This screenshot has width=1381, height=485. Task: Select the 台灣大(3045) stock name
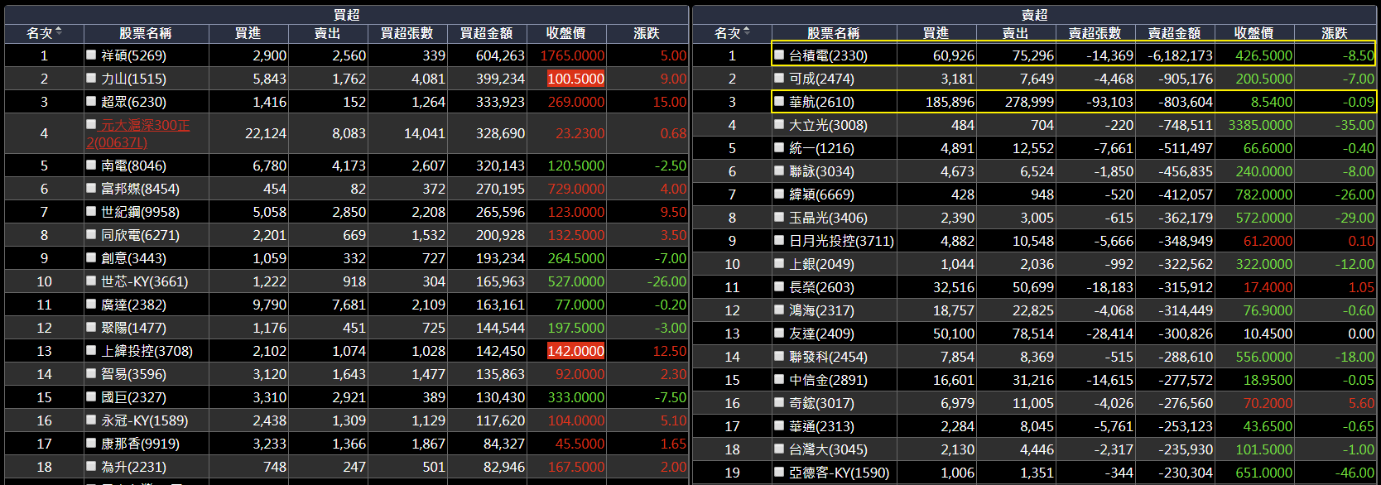pos(828,449)
